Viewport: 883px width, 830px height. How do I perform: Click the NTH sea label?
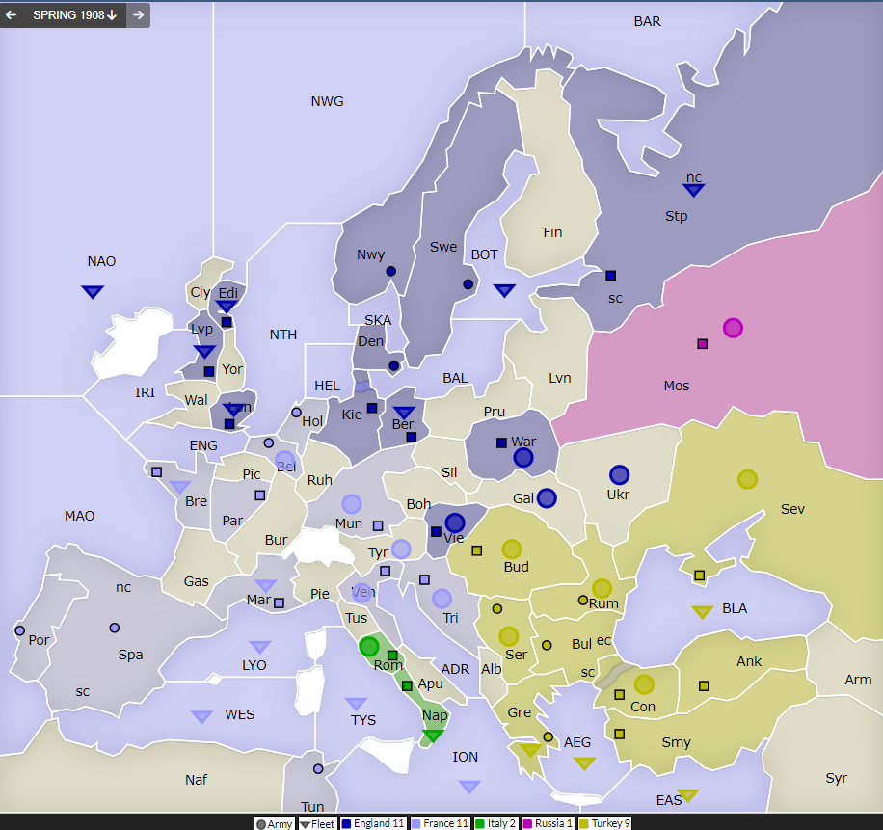[283, 335]
